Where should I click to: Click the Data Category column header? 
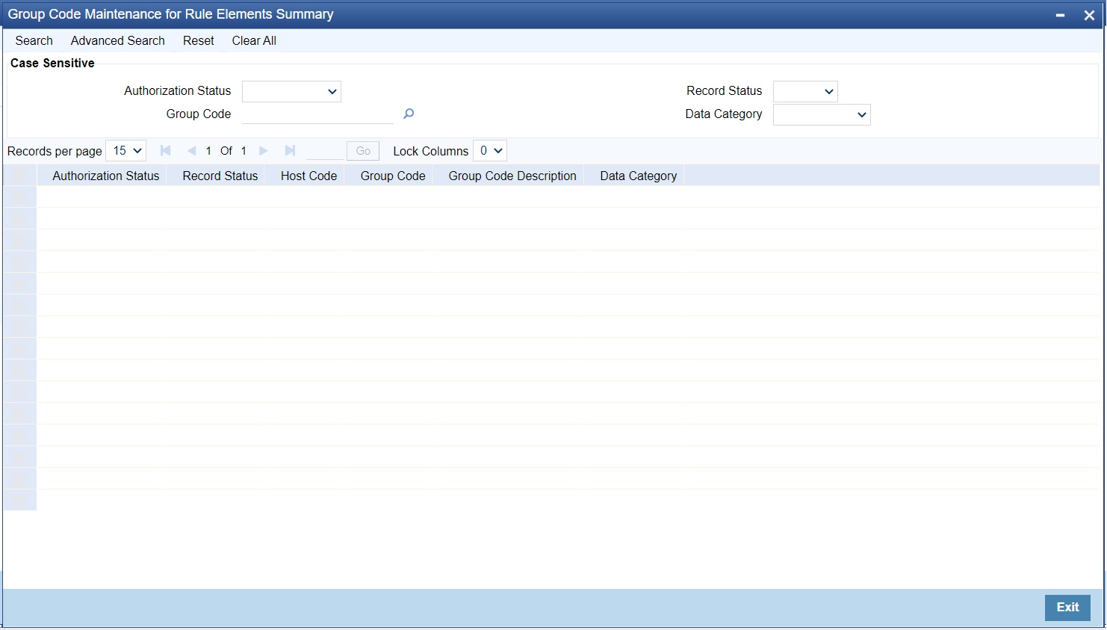(639, 176)
